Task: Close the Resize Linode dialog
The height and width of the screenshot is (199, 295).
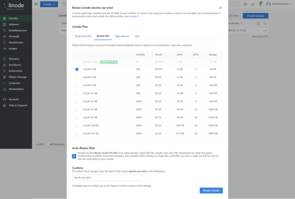Action: (220, 8)
